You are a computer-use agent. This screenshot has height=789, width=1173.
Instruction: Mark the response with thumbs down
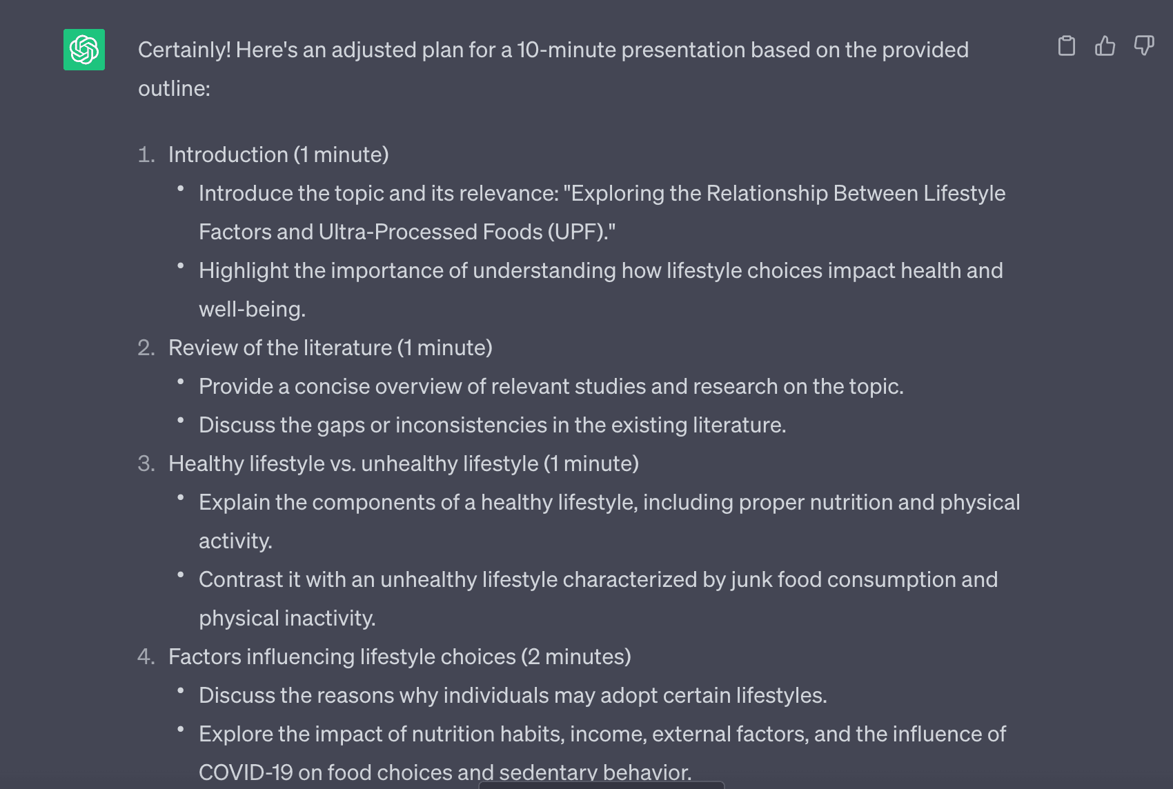pyautogui.click(x=1144, y=46)
